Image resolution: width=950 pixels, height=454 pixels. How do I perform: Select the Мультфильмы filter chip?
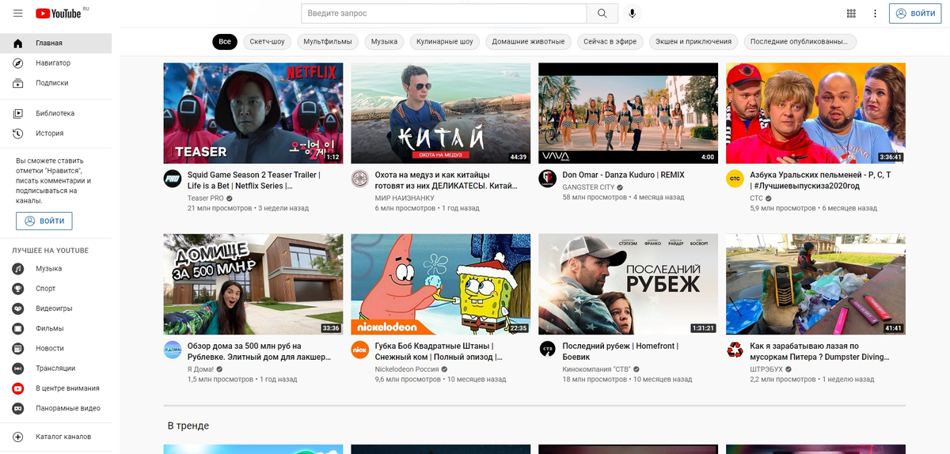tap(328, 42)
